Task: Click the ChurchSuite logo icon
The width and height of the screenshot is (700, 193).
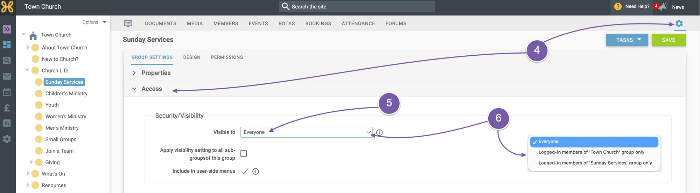Action: (x=7, y=7)
